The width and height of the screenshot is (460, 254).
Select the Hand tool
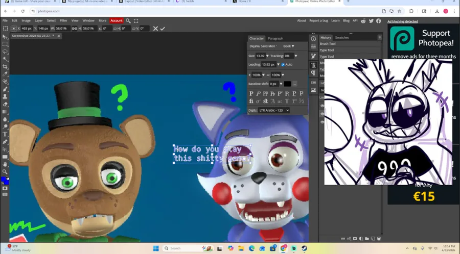pos(5,164)
